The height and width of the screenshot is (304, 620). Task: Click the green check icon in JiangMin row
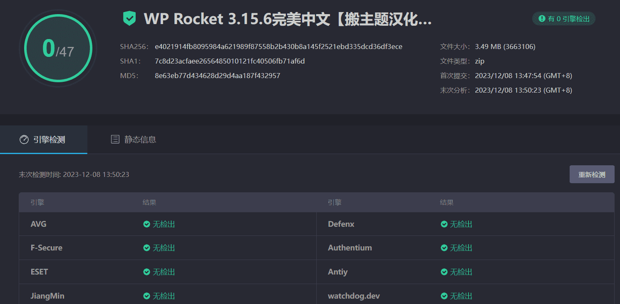146,296
